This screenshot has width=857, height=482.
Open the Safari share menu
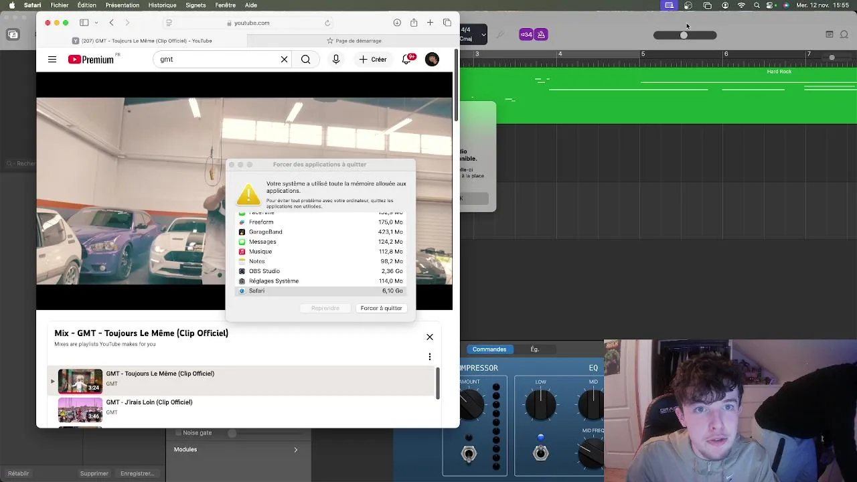(414, 23)
